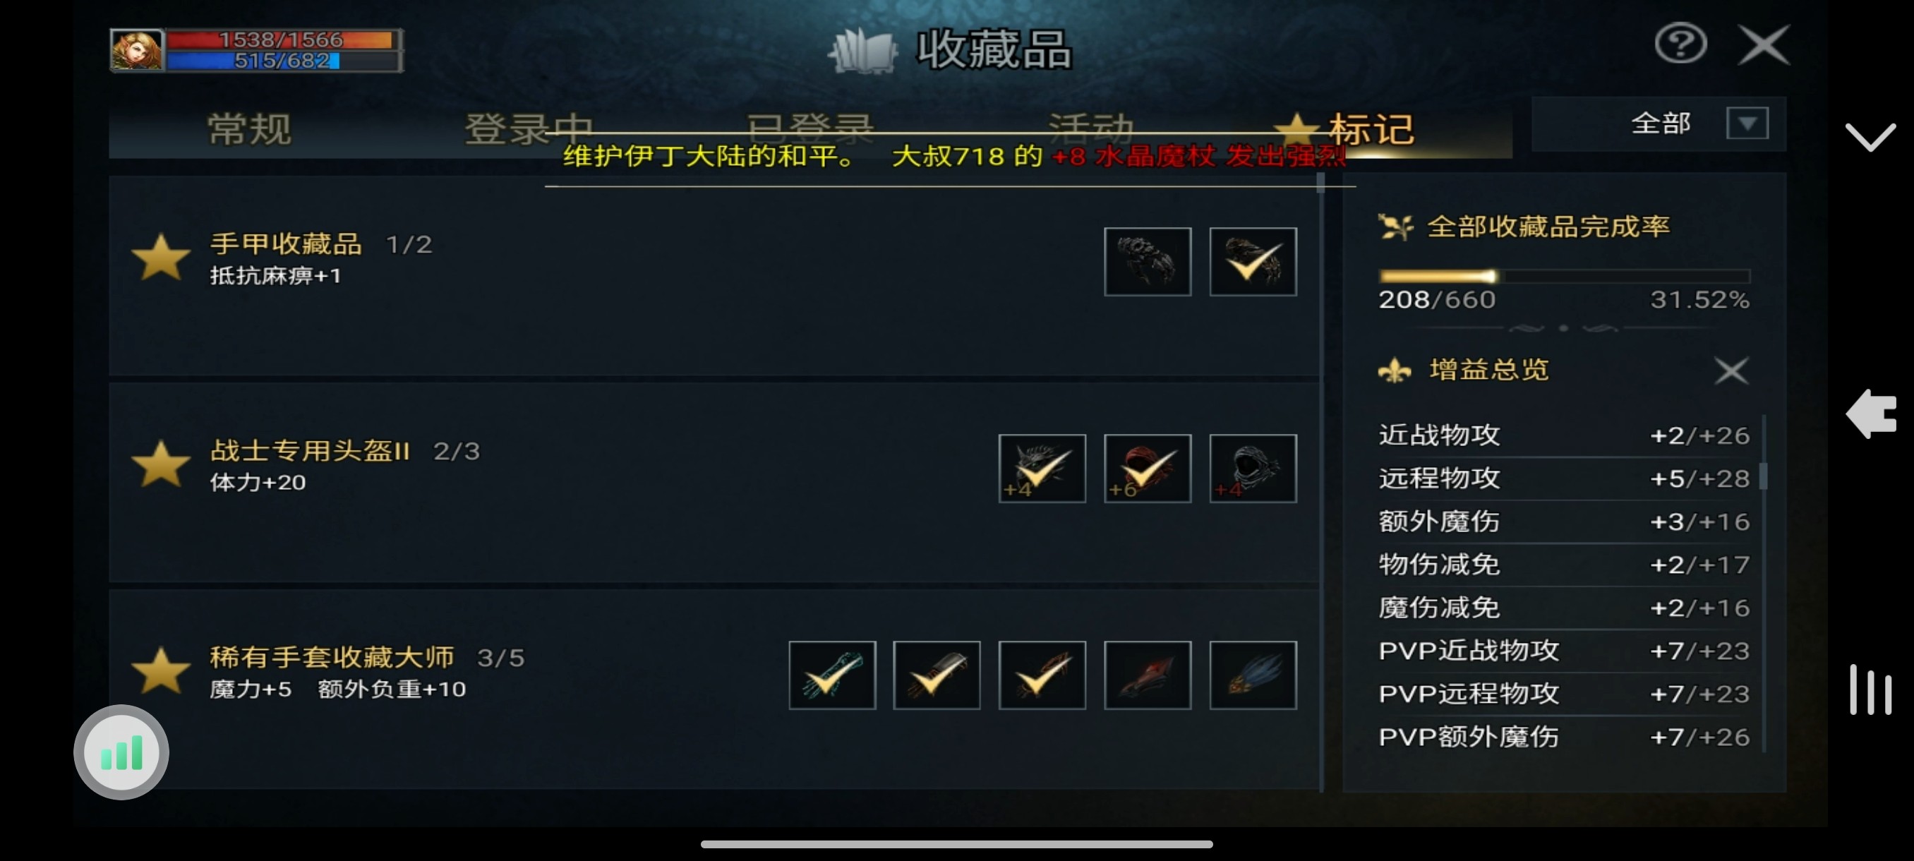Tap the green bar chart floating button
The image size is (1914, 861).
coord(121,752)
